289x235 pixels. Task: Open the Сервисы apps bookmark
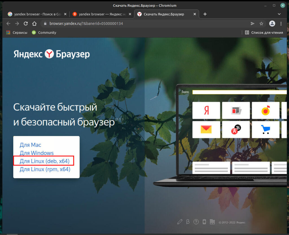[x=17, y=33]
